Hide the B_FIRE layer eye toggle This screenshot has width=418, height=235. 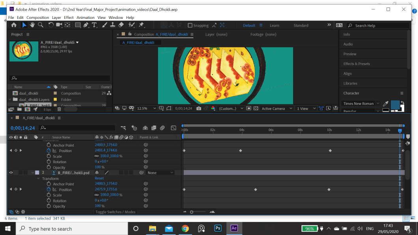[x=11, y=173]
